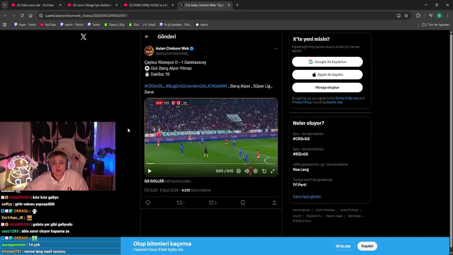Open the YouTube bookmark
The image size is (453, 255).
[48, 25]
